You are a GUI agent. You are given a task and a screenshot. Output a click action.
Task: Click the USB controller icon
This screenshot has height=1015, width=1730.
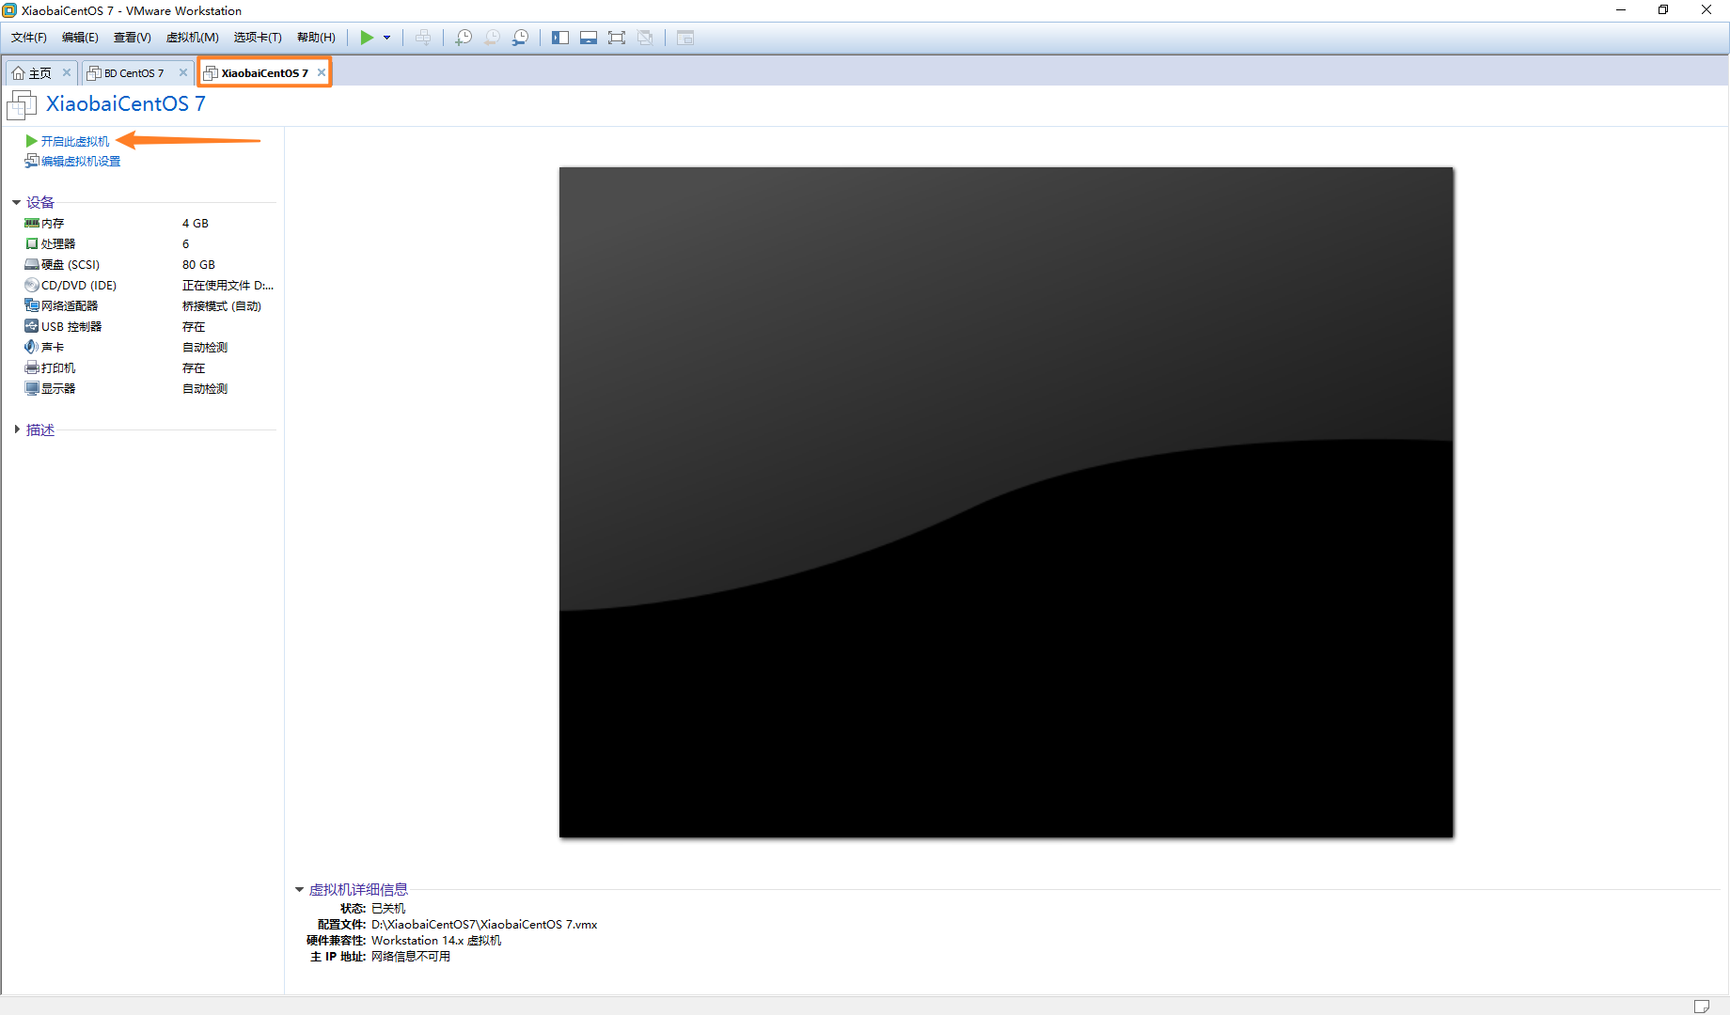32,327
